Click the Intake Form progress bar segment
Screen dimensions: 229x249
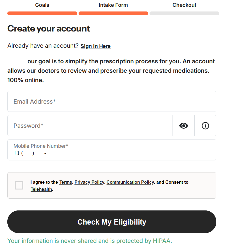point(113,13)
